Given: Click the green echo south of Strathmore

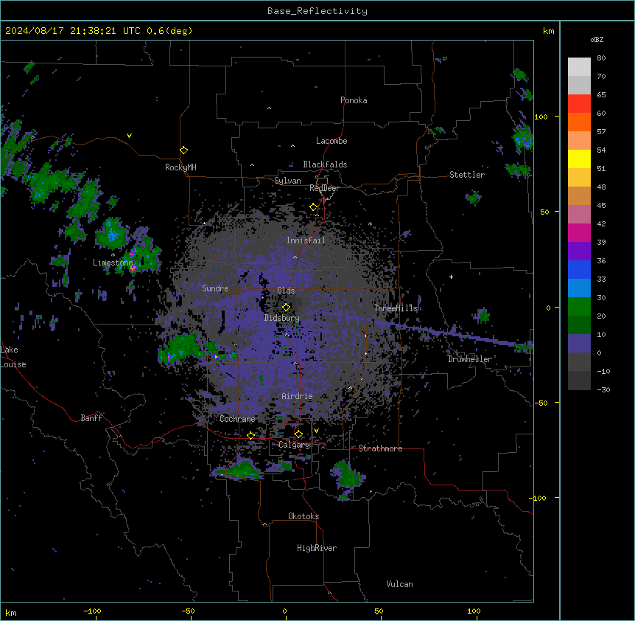Looking at the screenshot, I should tap(347, 476).
